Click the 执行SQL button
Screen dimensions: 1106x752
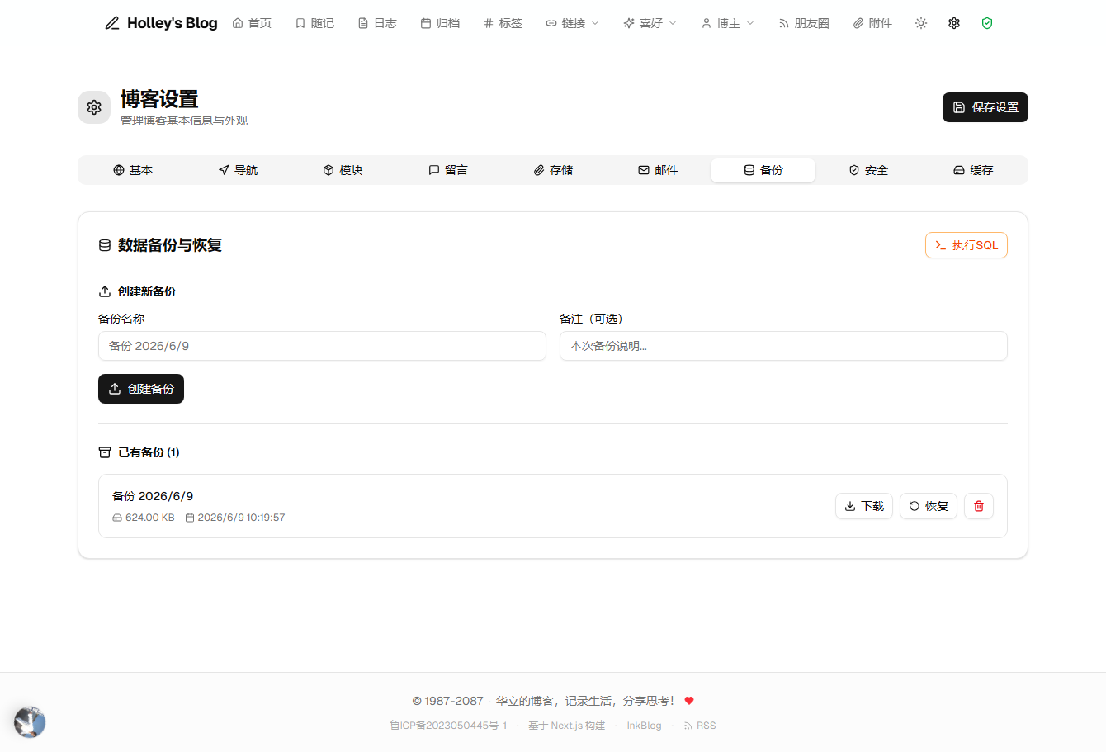pyautogui.click(x=967, y=245)
